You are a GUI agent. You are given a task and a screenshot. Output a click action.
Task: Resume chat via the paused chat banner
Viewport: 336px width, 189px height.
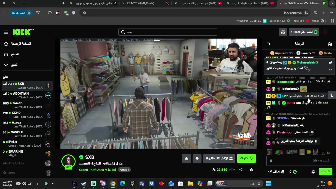[x=299, y=141]
